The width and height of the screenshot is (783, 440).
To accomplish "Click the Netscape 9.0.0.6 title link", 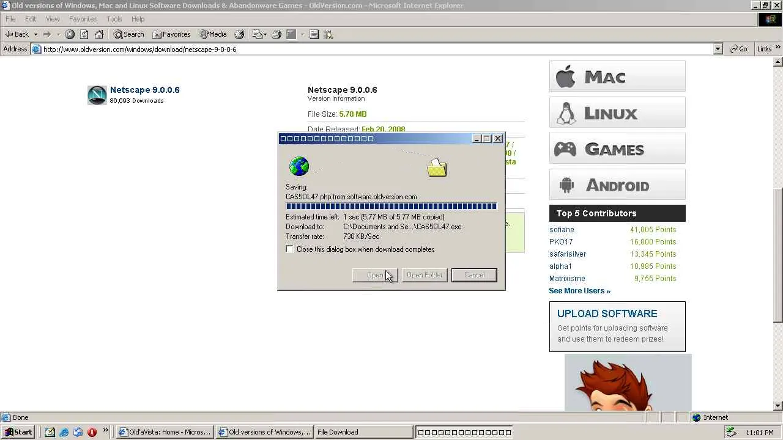I will [145, 90].
